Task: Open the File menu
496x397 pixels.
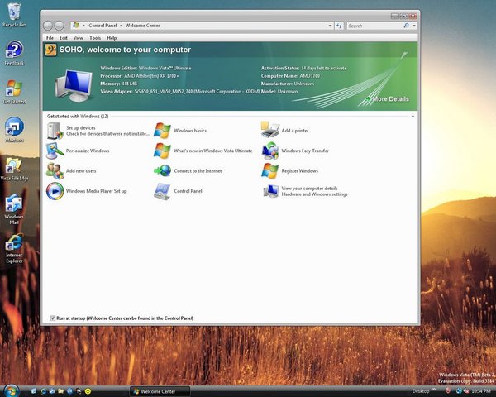Action: tap(50, 38)
